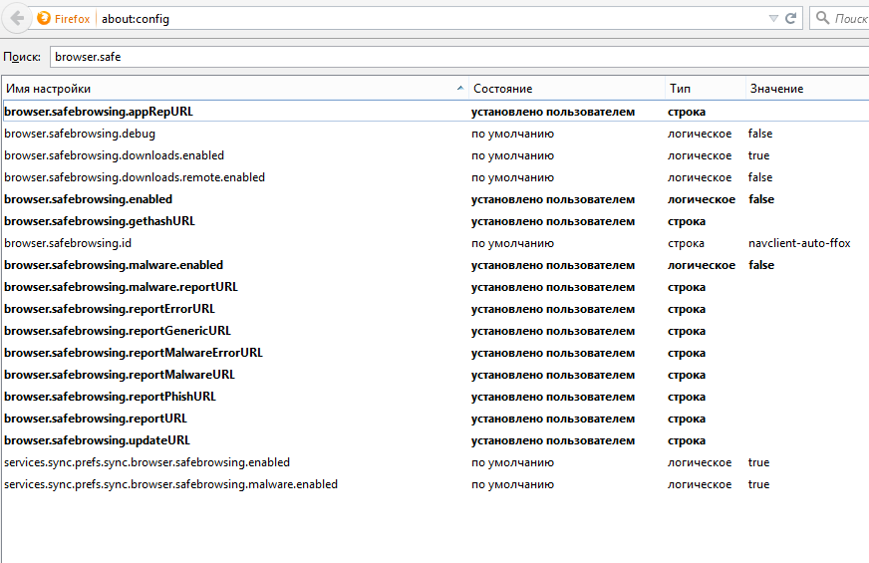The image size is (869, 563).
Task: Click the Firefox identity icon in address bar
Action: pyautogui.click(x=44, y=18)
